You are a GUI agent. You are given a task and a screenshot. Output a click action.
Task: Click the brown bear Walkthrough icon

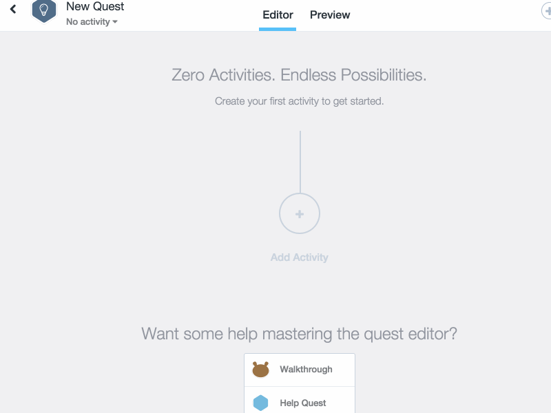[x=261, y=370]
